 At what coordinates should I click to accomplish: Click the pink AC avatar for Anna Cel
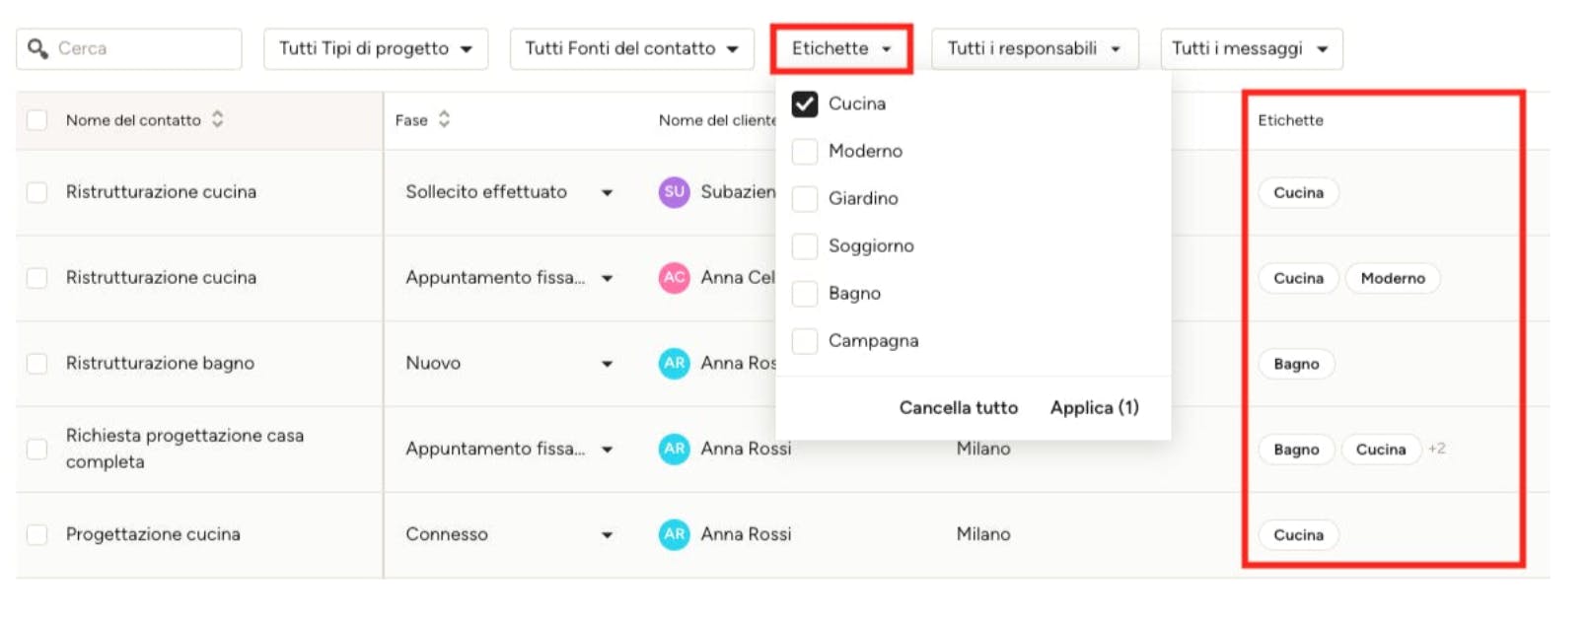(674, 277)
